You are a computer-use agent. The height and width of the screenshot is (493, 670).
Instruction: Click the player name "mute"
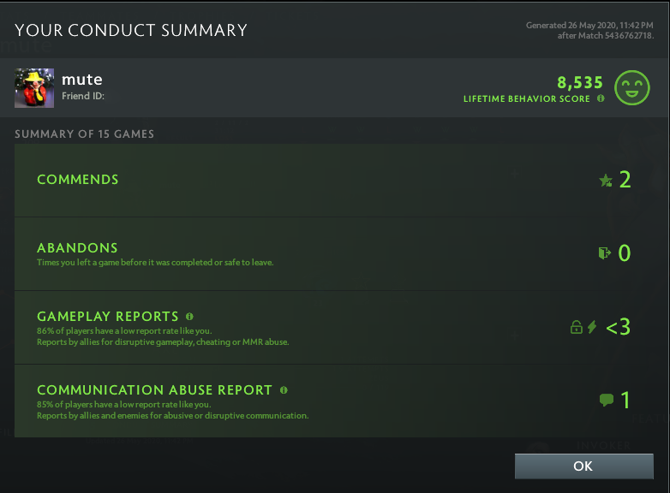pyautogui.click(x=82, y=80)
